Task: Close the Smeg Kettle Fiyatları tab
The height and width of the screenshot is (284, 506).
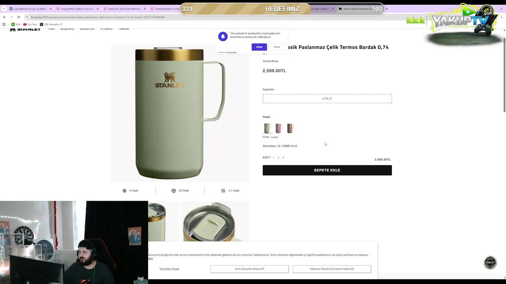Action: point(98,9)
